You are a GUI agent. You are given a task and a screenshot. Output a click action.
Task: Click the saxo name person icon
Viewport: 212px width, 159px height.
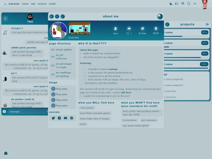point(115,29)
